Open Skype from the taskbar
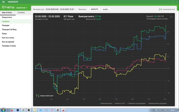The width and height of the screenshot is (179, 112). 41,110
